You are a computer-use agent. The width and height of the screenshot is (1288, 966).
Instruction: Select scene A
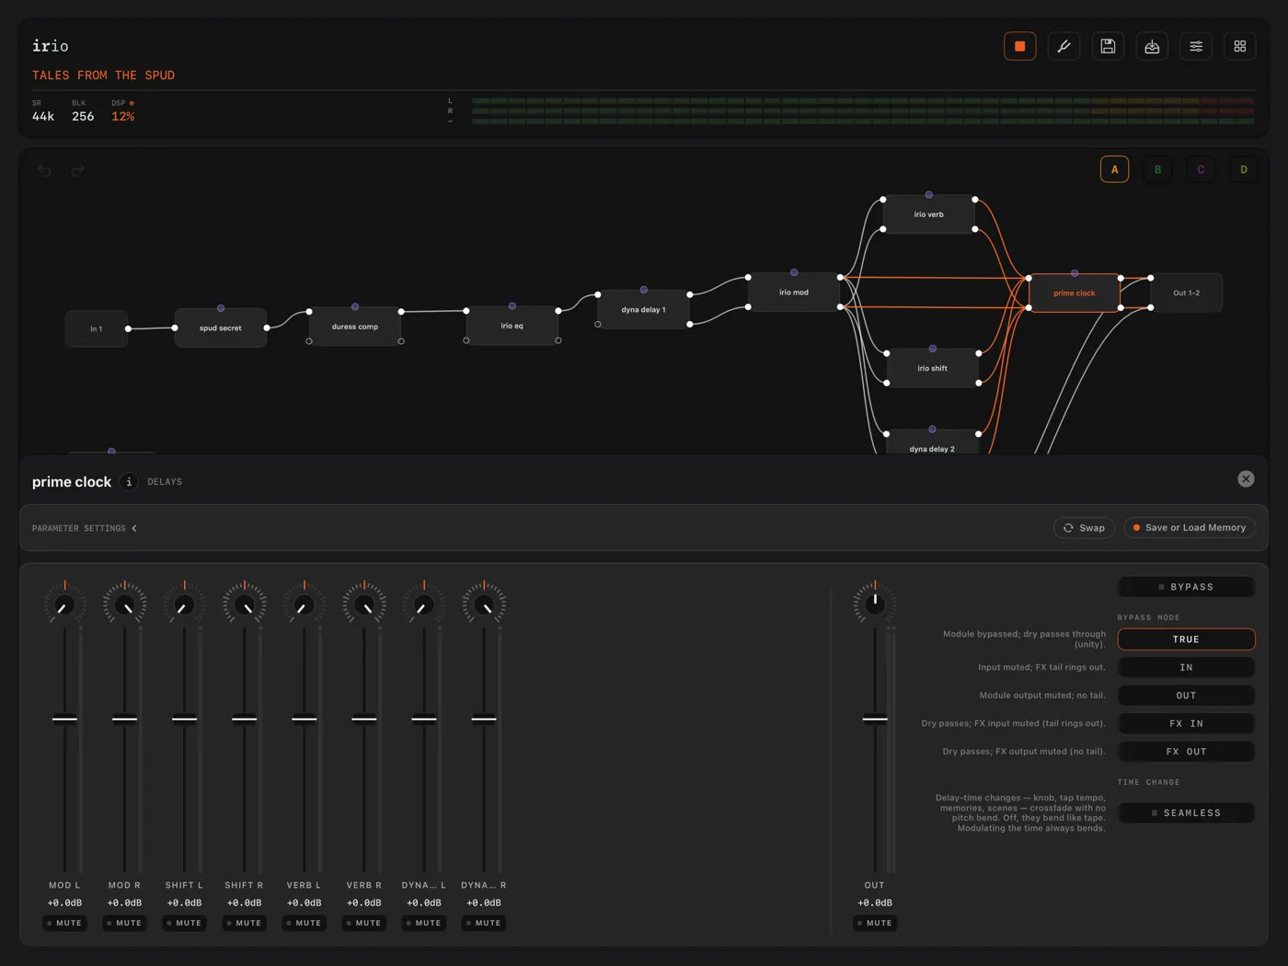(1114, 169)
